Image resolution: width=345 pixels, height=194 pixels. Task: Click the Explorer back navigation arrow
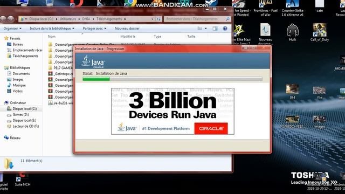click(3, 19)
